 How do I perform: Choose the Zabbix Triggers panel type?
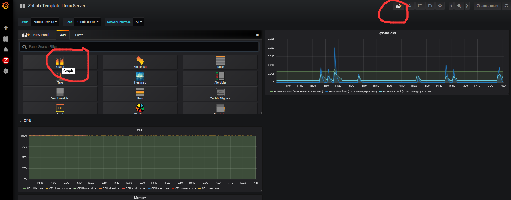click(x=220, y=94)
